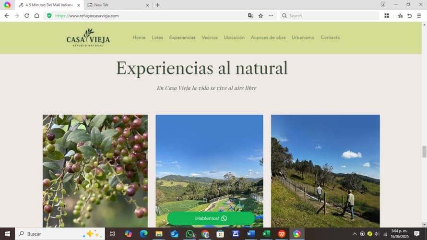Screen dimensions: 427x240
Task: Open the tab counter icon in title bar
Action: 383,5
